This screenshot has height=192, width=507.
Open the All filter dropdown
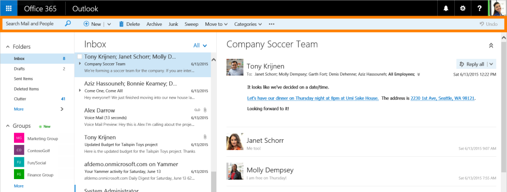pos(200,46)
